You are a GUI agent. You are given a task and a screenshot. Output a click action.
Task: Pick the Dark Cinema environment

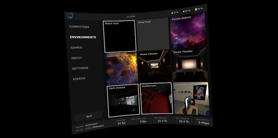123,101
